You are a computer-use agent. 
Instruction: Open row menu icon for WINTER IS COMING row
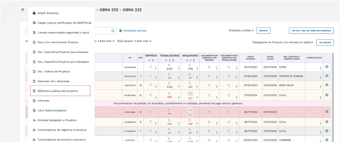pos(327,76)
